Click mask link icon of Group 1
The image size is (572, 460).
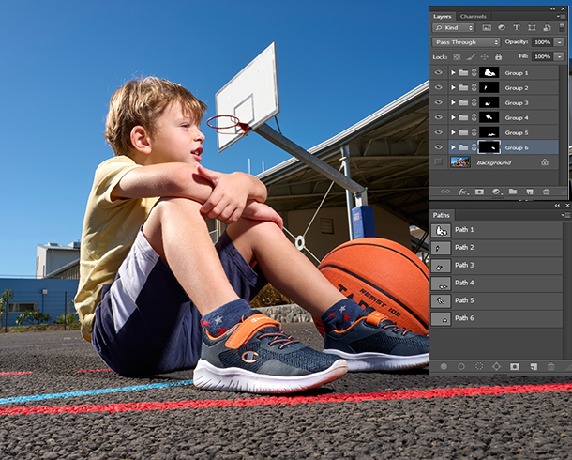[474, 72]
